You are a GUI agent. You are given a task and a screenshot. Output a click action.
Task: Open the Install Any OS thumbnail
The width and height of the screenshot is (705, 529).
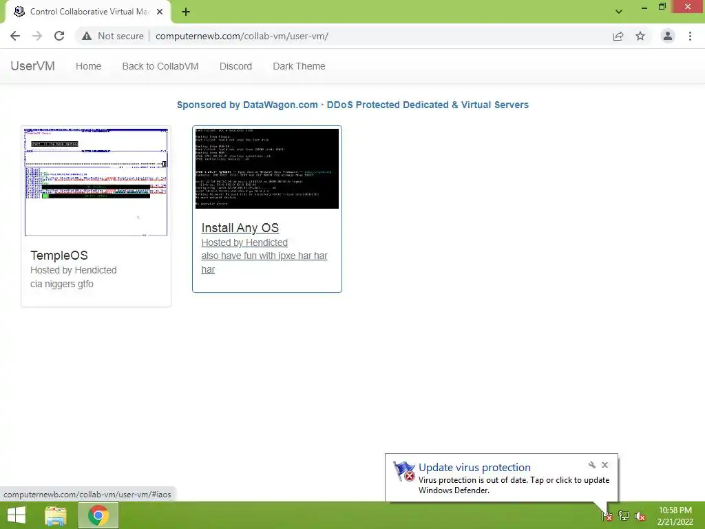point(267,169)
